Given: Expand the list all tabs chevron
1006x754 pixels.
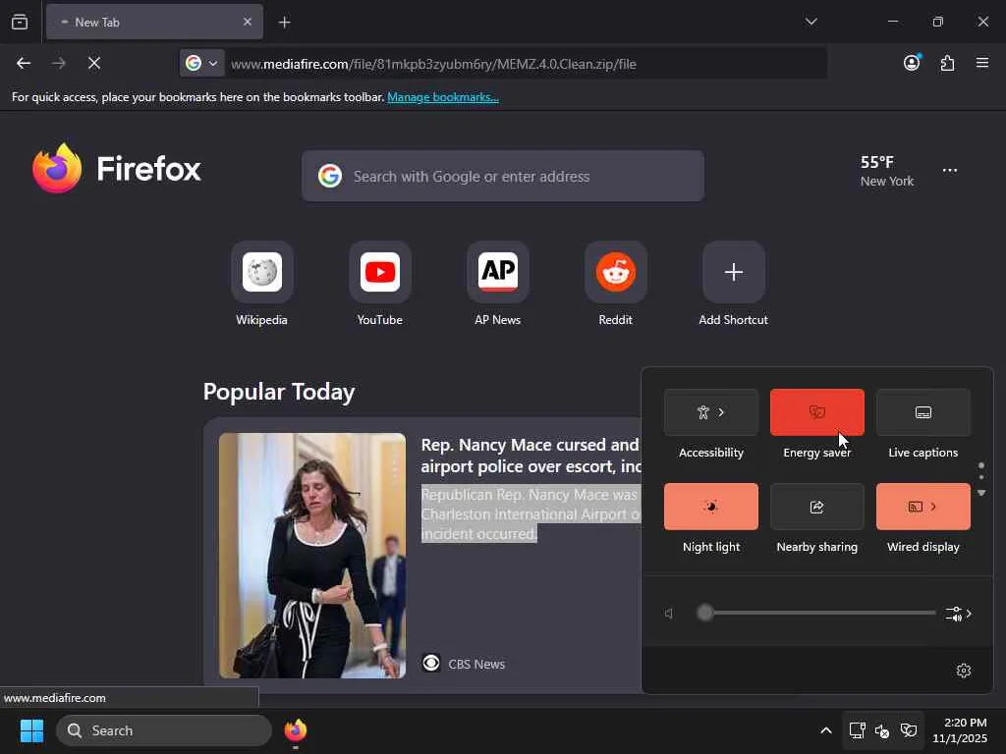Looking at the screenshot, I should [x=810, y=22].
